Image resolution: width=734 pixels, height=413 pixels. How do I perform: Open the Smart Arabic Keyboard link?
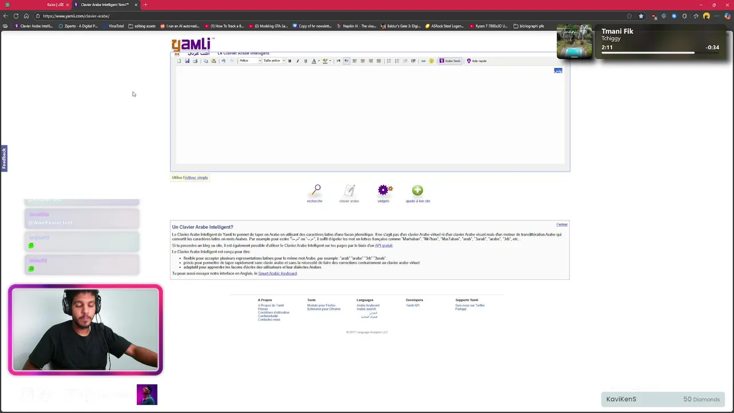pyautogui.click(x=278, y=274)
